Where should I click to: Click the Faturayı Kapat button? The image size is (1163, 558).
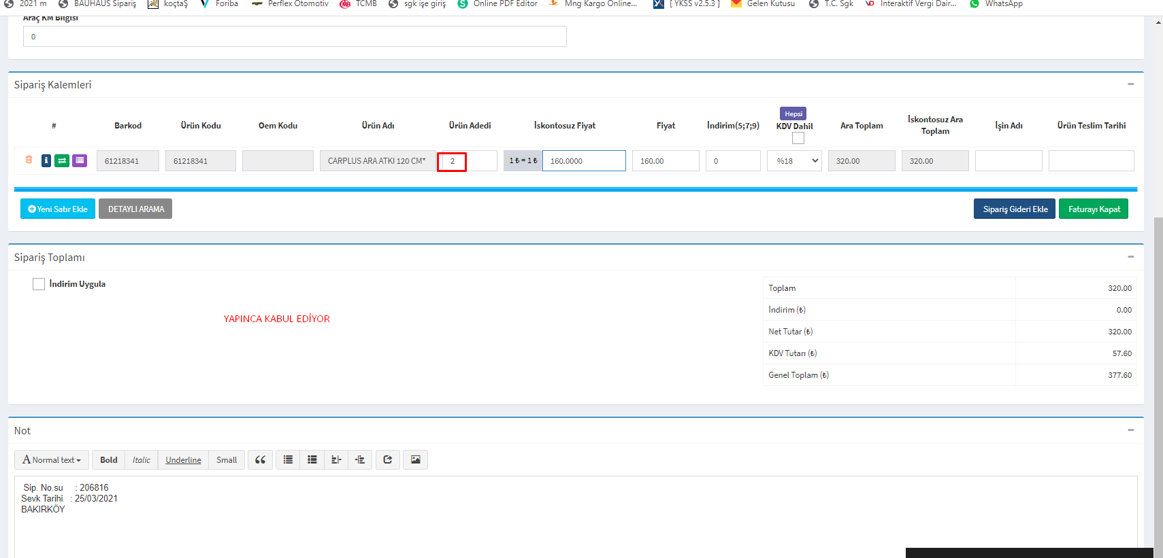1093,209
